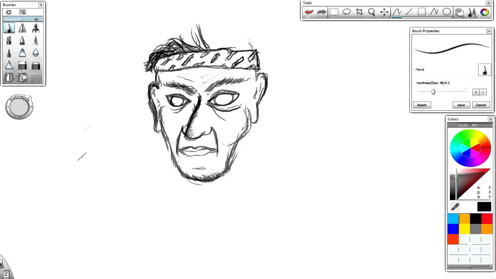Select the Ellipse draw style

pos(447,12)
